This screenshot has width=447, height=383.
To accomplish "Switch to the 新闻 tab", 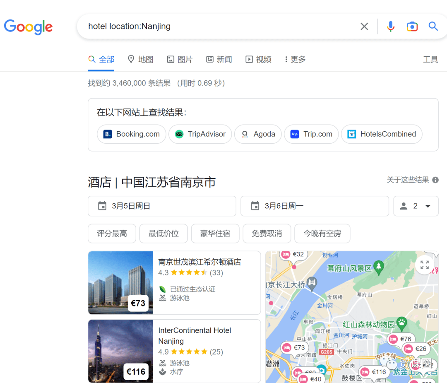I will 219,59.
